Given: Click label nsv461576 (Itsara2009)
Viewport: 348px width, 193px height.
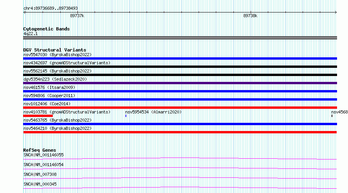Looking at the screenshot, I should pos(49,87).
